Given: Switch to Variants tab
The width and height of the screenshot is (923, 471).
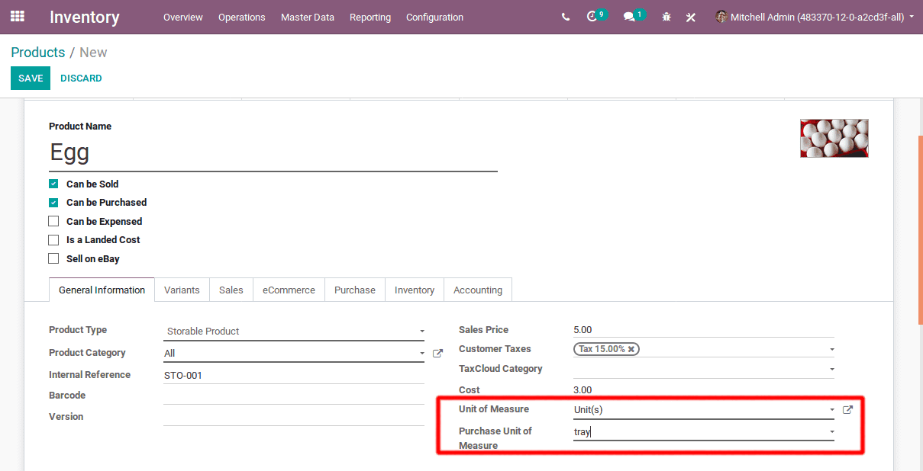Looking at the screenshot, I should pyautogui.click(x=182, y=290).
